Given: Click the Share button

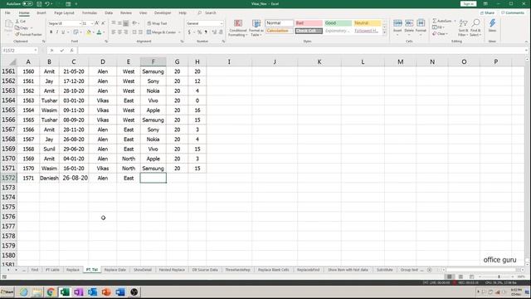Looking at the screenshot, I should tap(488, 13).
